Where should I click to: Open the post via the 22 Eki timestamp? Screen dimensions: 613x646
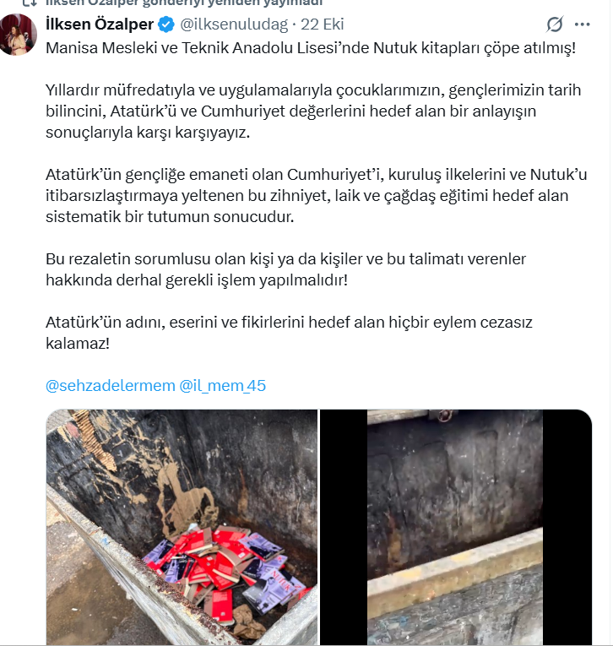click(x=323, y=24)
